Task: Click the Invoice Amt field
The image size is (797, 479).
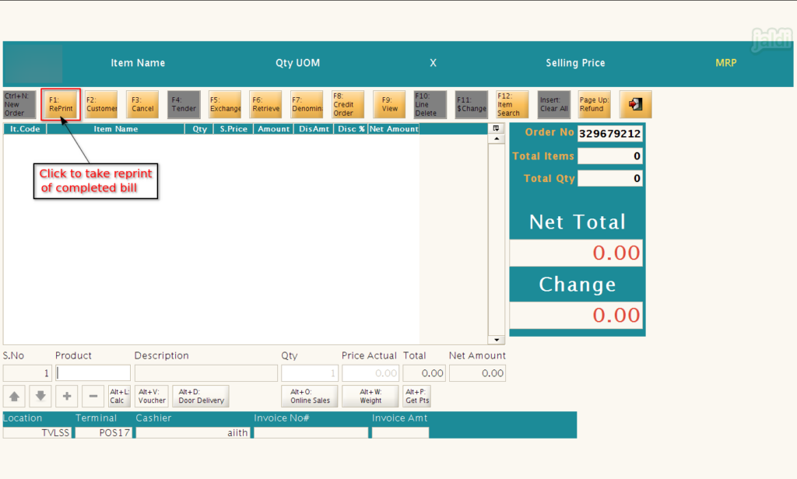Action: pyautogui.click(x=401, y=433)
